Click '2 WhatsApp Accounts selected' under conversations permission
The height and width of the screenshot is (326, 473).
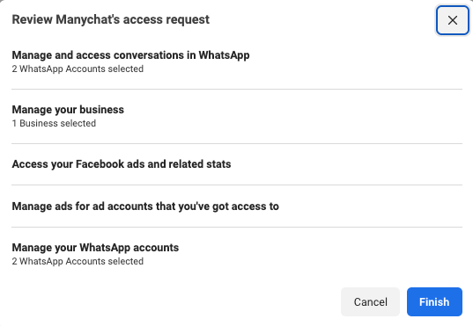[78, 69]
